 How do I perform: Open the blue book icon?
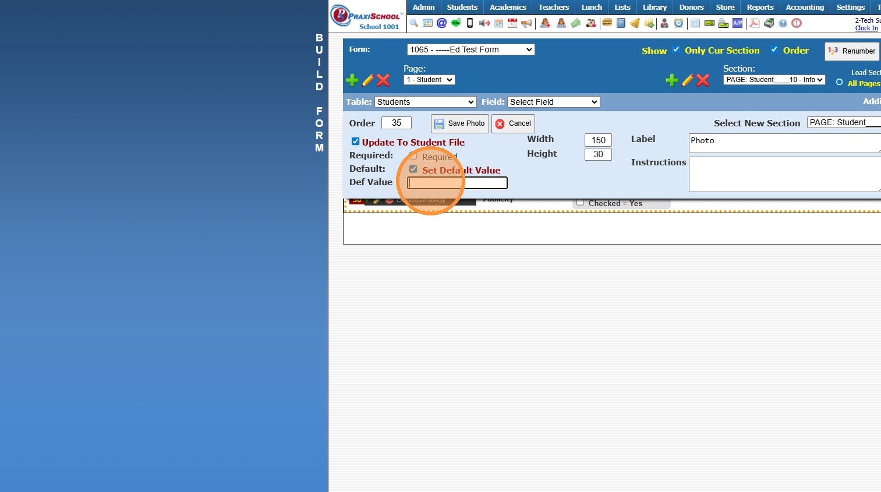621,23
